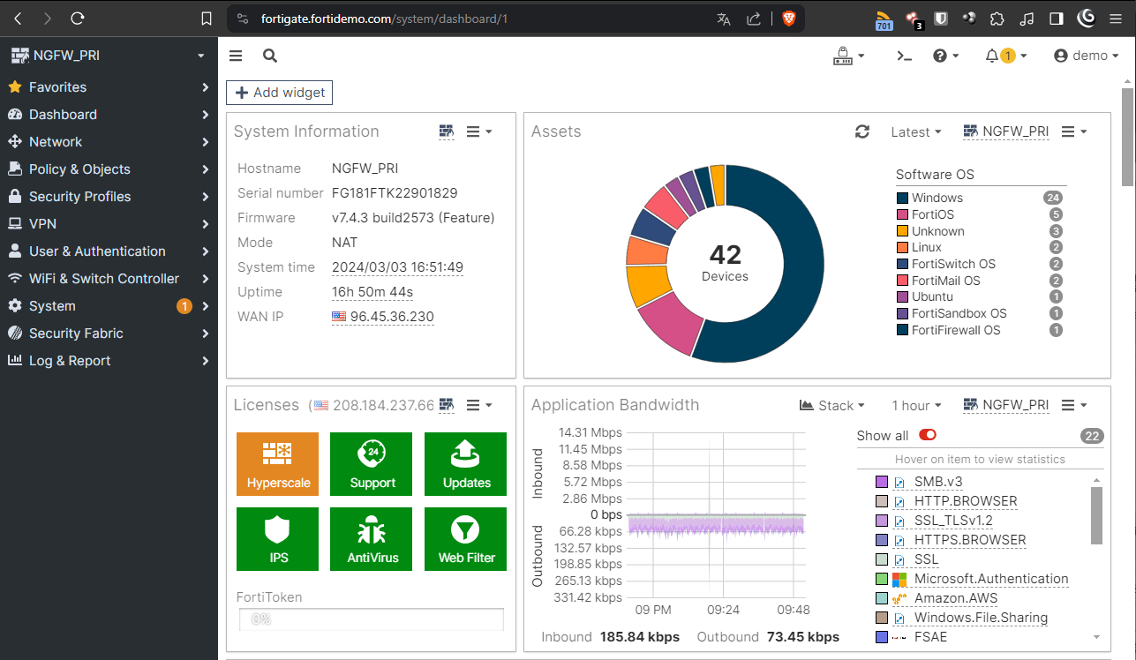Click the Microsoft.Authentication application icon
Viewport: 1136px width, 660px height.
click(899, 580)
